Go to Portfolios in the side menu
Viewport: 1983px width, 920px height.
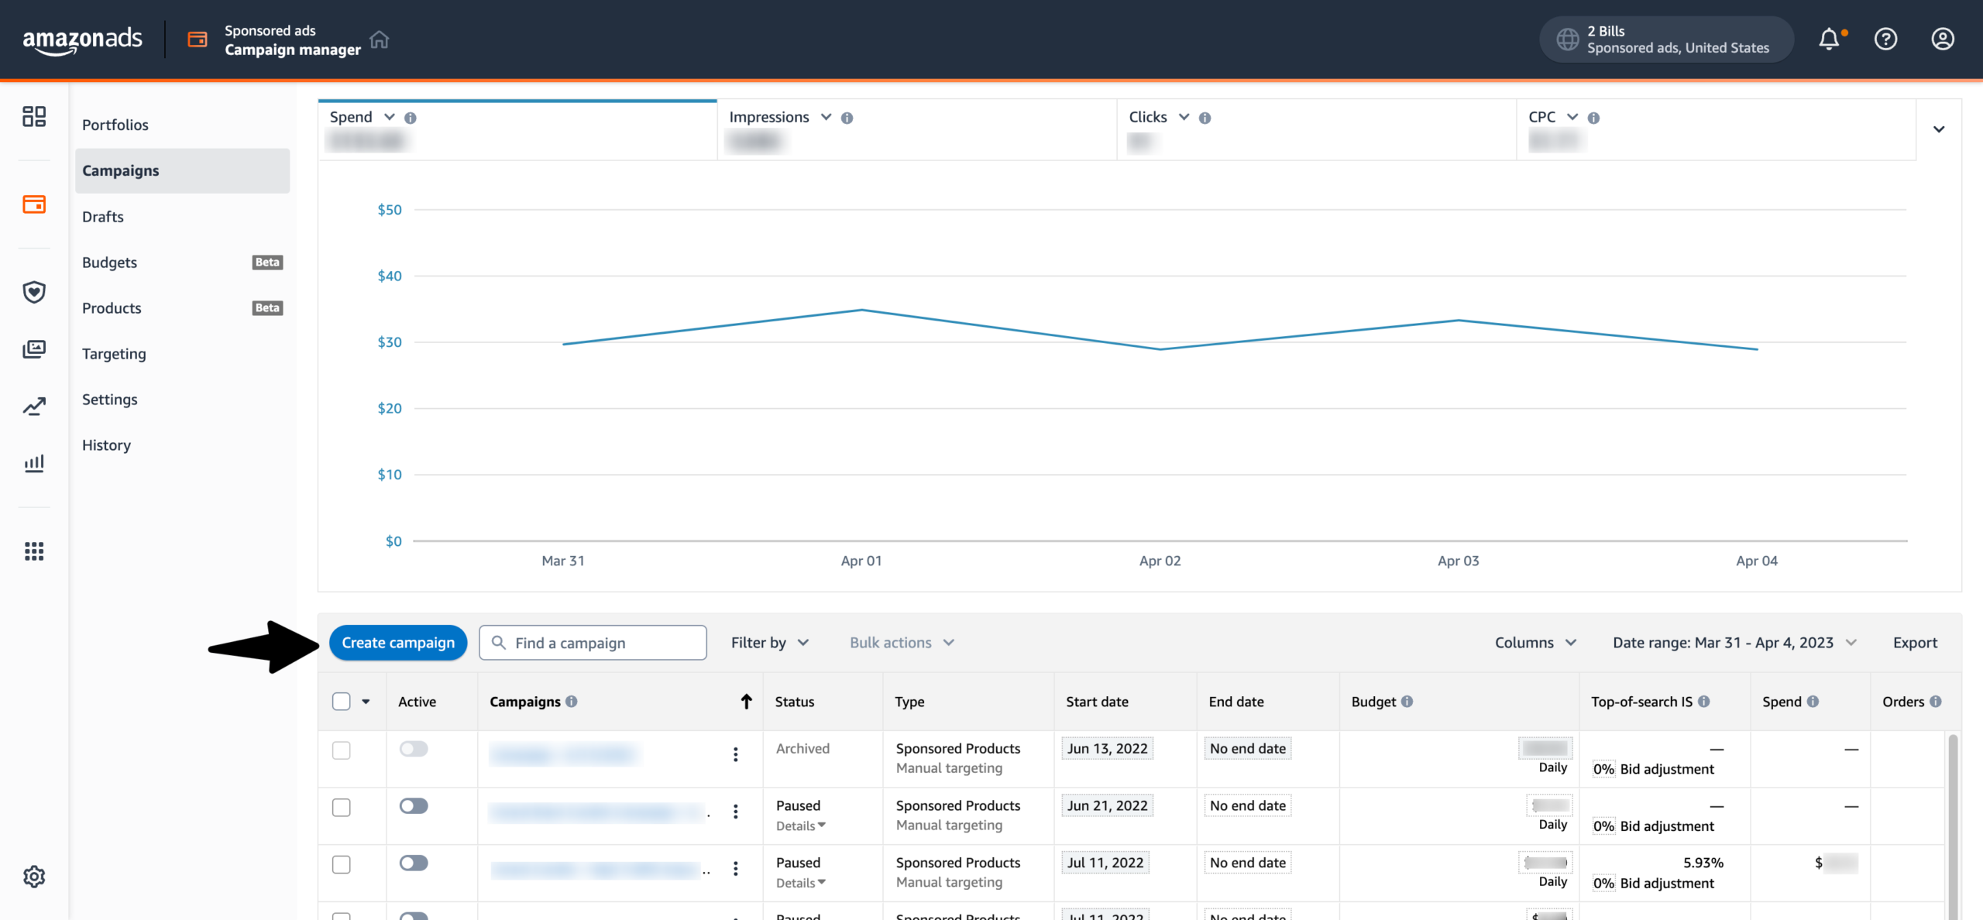115,125
